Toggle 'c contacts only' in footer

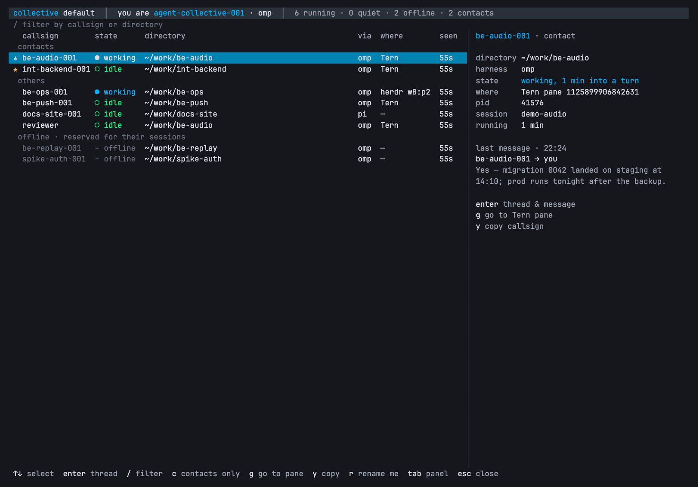pyautogui.click(x=206, y=474)
